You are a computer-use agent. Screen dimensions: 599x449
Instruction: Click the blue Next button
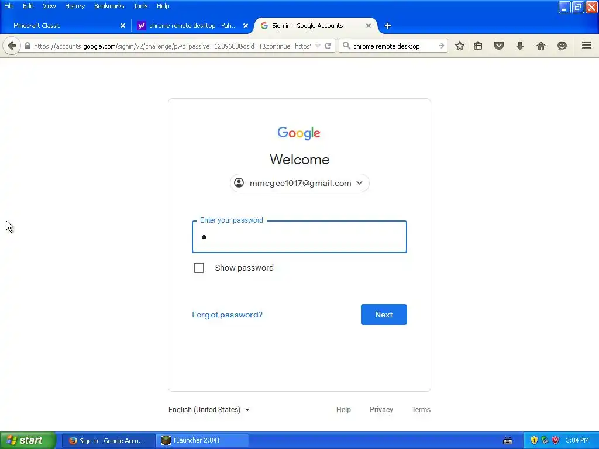[x=384, y=315]
